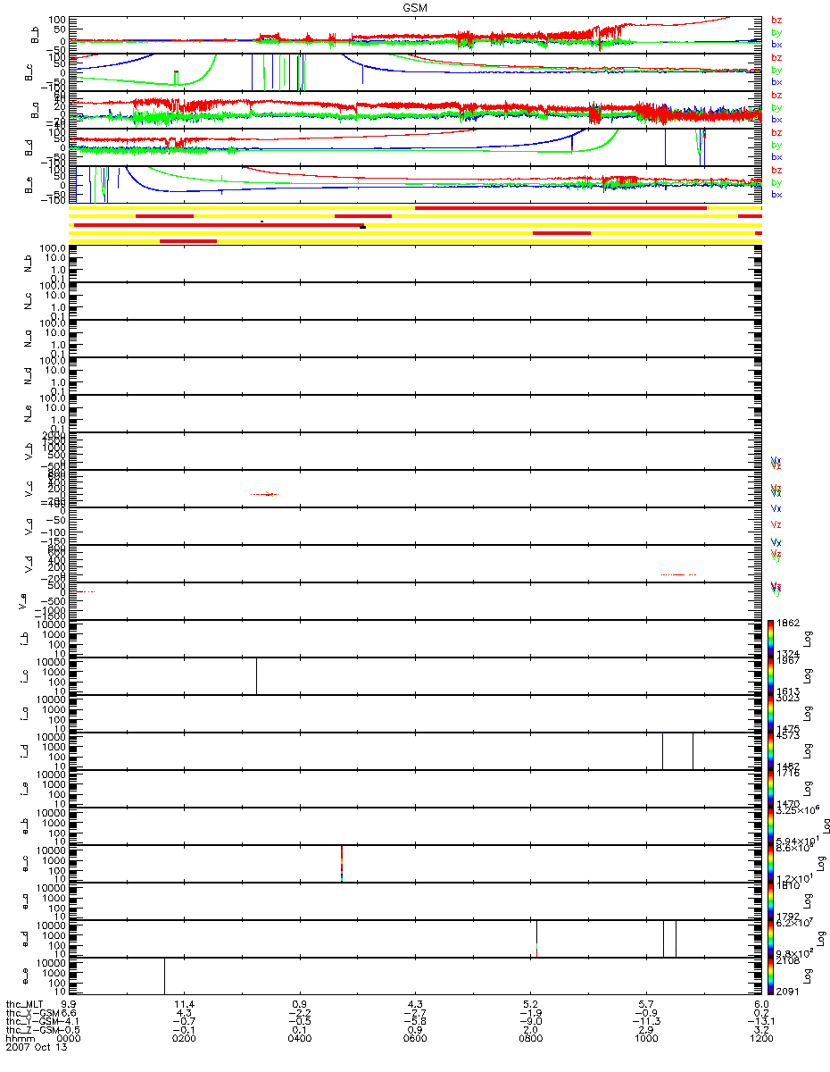Click the GSM title above the plots
This screenshot has height=1072, width=830.
(x=415, y=7)
